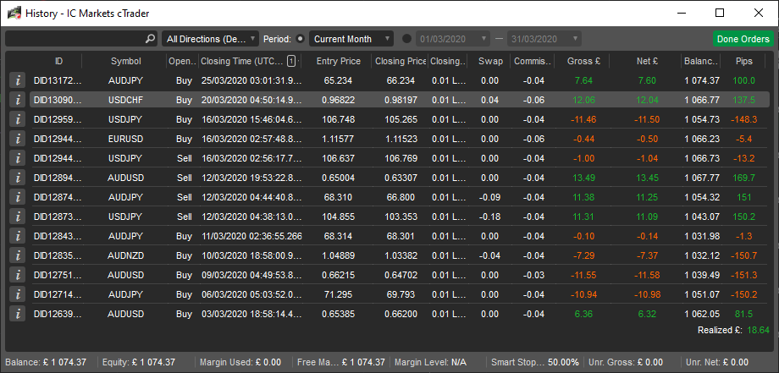Viewport: 779px width, 373px height.
Task: Click closing price 1.11523
Action: [x=401, y=139]
